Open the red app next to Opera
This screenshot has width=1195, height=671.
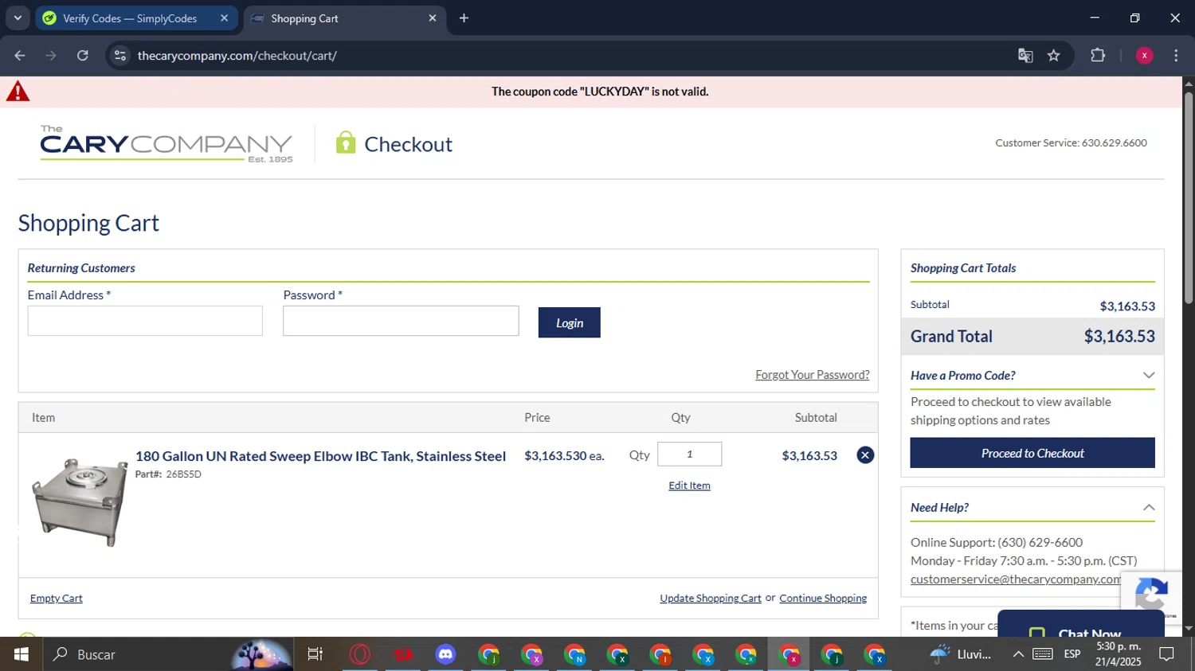coord(403,654)
